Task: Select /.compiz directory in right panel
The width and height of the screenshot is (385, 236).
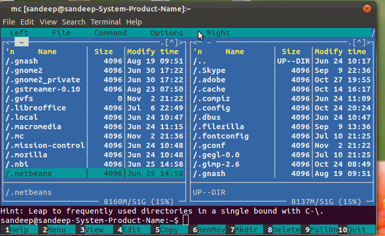Action: tap(282, 98)
